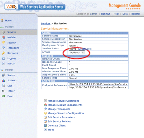
Task: Click the Logs document icon
Action: 3,86
